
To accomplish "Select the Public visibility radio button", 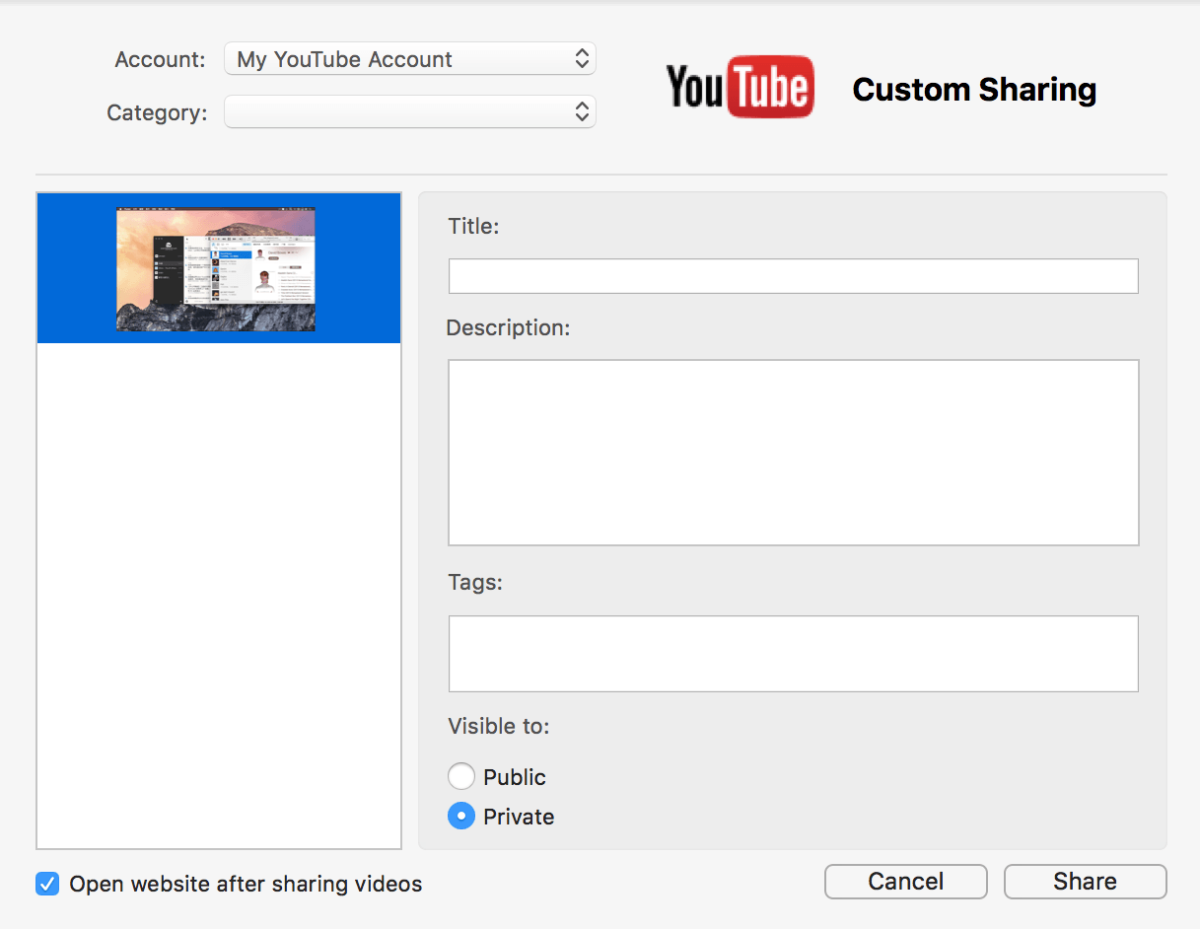I will [x=461, y=777].
